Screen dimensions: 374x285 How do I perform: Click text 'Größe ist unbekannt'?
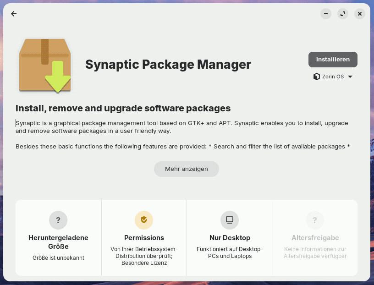tap(59, 258)
